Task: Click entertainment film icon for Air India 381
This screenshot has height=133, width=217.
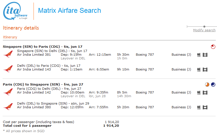Action: tap(205, 55)
